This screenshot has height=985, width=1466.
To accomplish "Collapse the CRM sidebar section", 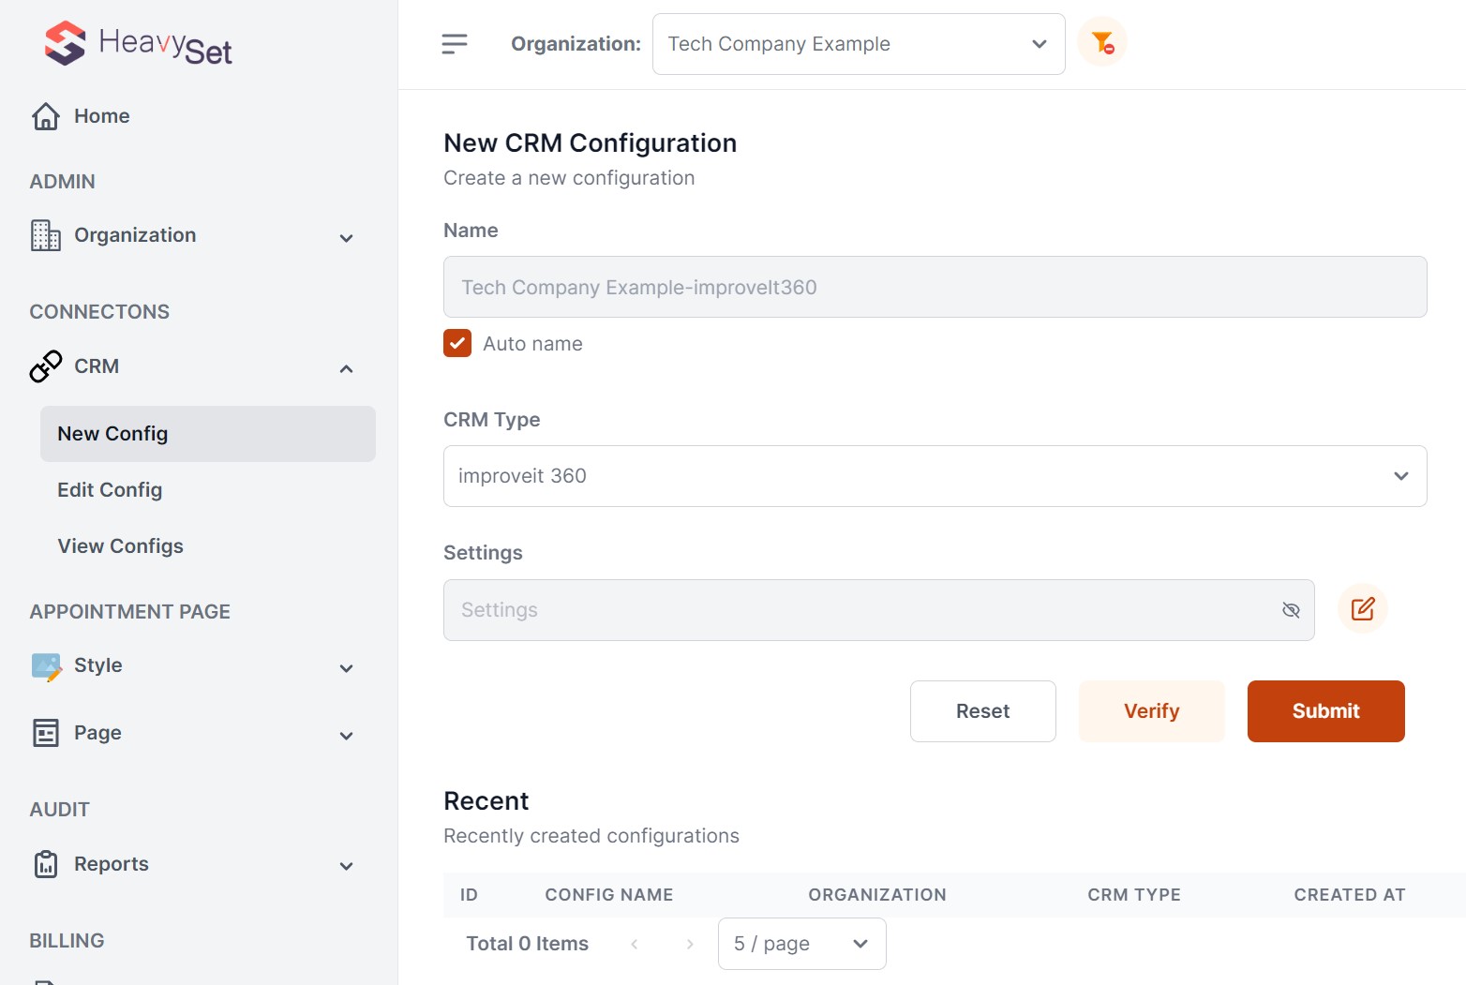I will point(346,368).
